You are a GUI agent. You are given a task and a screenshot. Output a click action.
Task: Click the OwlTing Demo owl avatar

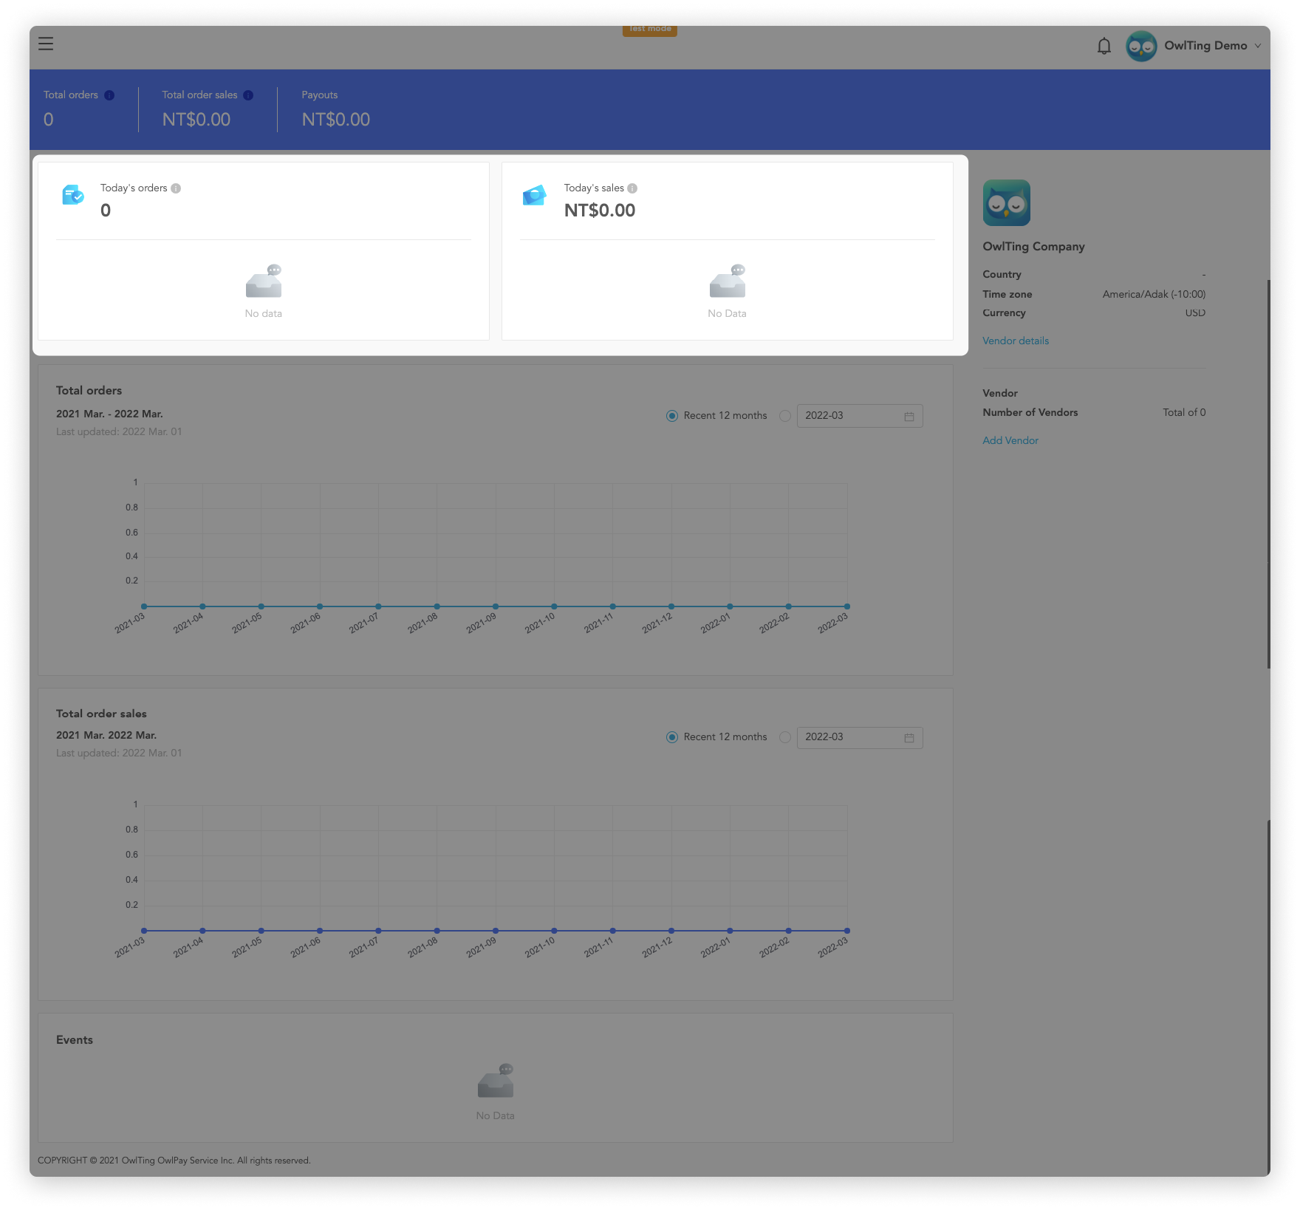[1141, 46]
